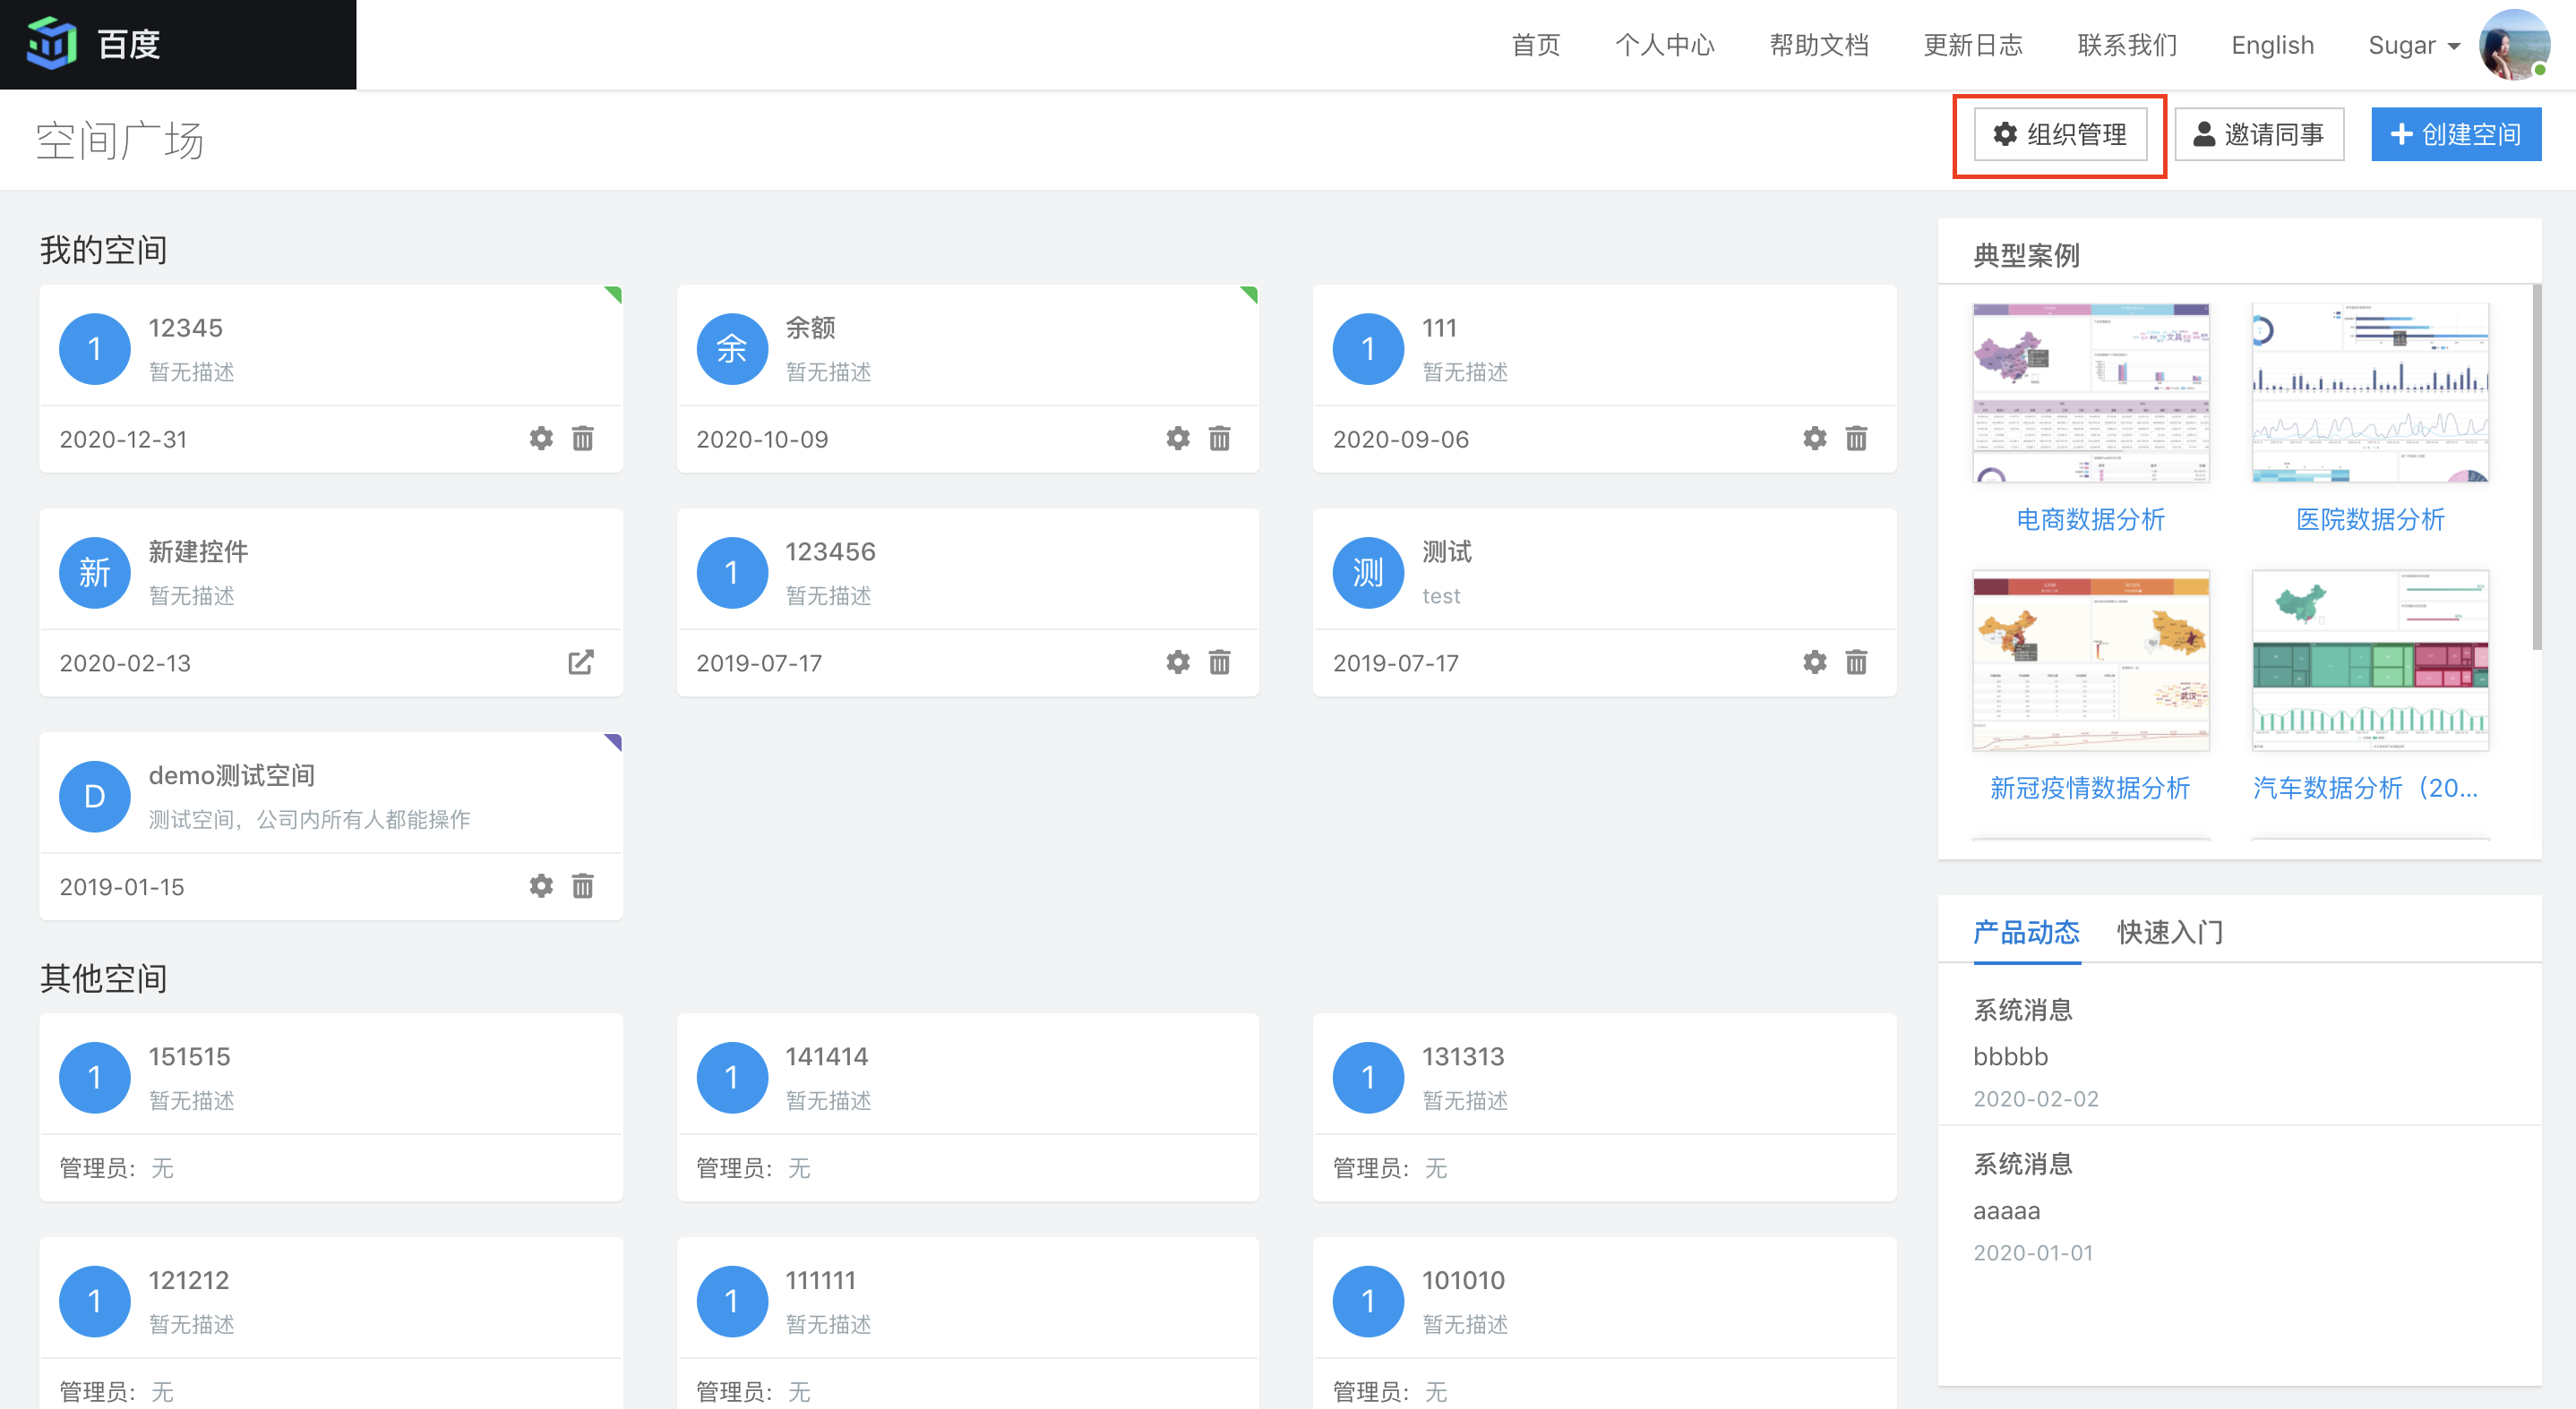Image resolution: width=2576 pixels, height=1409 pixels.
Task: Click trash icon on space 111
Action: [1857, 439]
